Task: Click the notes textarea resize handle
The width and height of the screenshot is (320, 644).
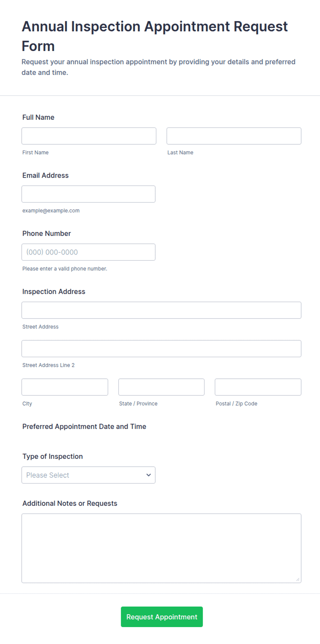Action: point(298,579)
